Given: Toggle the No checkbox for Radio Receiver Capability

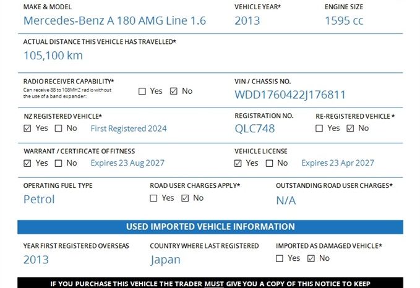Looking at the screenshot, I should (x=174, y=91).
